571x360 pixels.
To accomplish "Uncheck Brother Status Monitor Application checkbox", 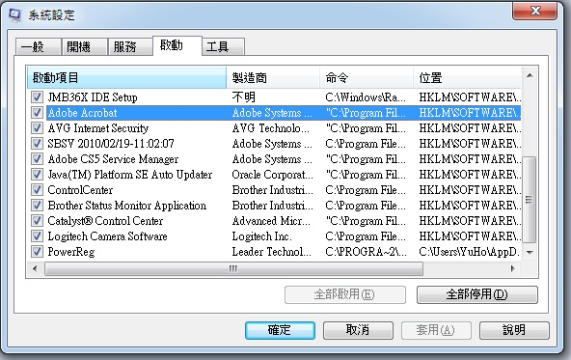I will (x=37, y=206).
